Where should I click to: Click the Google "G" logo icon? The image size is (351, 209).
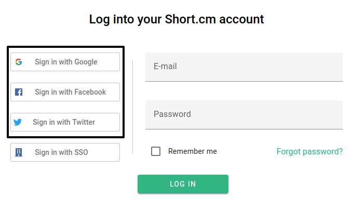tap(19, 62)
